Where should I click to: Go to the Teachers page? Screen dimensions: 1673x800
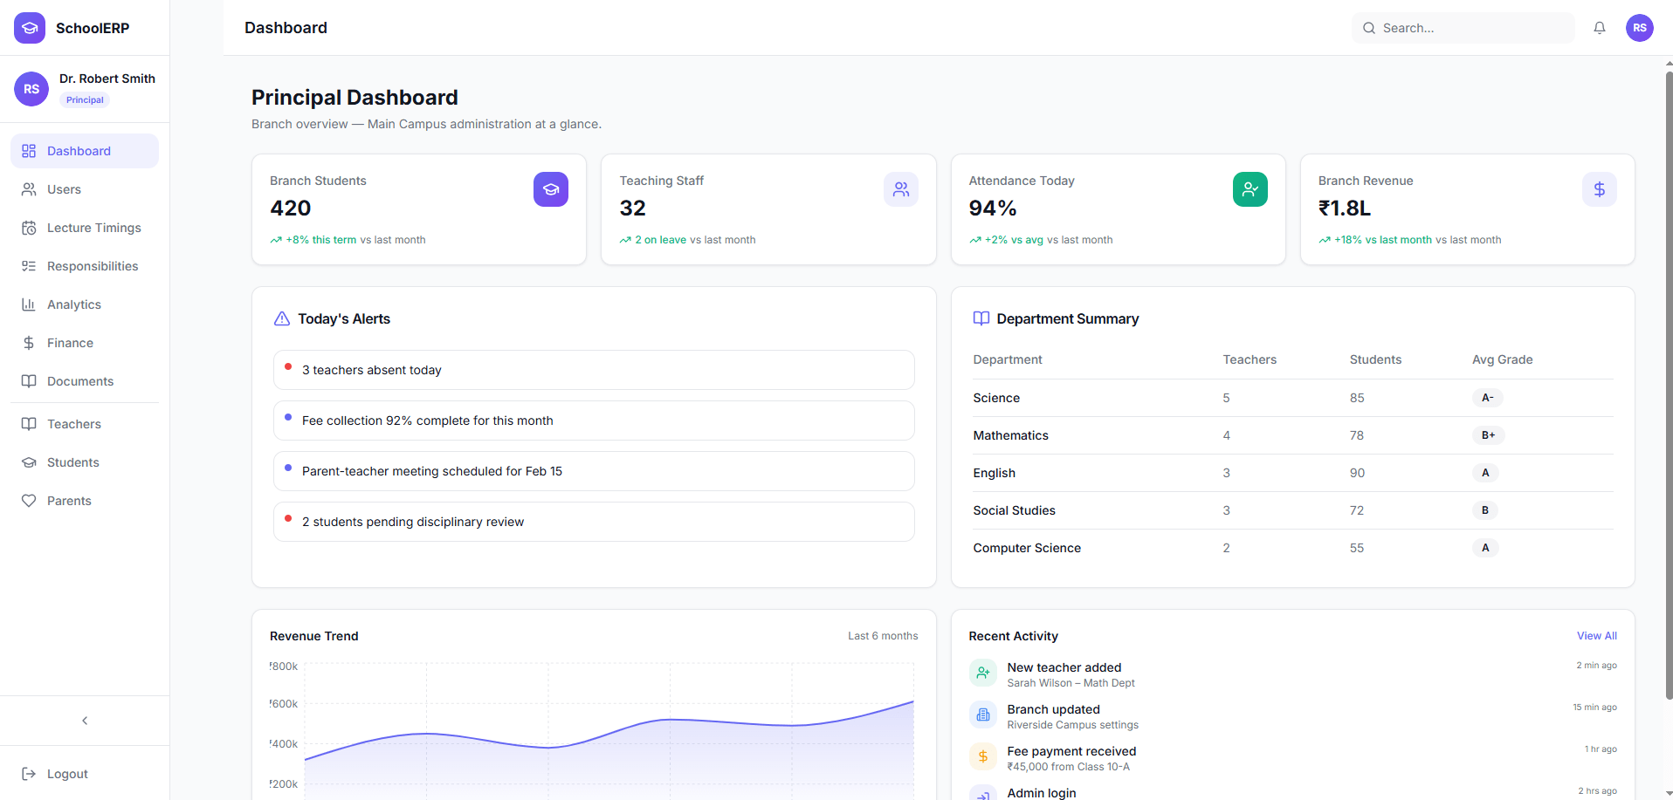85,424
